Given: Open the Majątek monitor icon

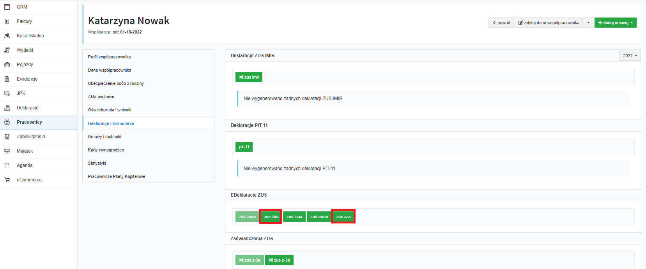Looking at the screenshot, I should coord(7,151).
